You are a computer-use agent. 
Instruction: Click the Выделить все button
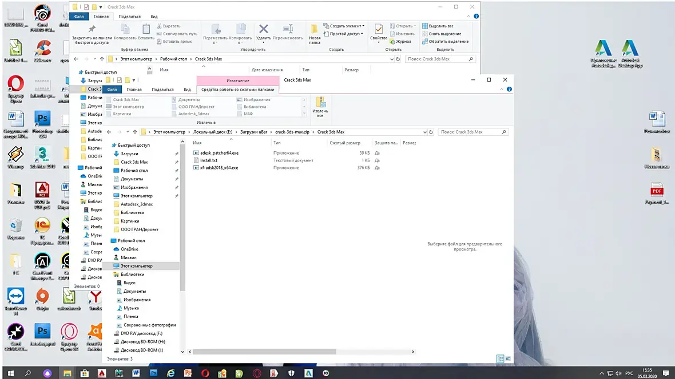tap(438, 26)
